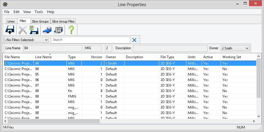Click the application icon in the title bar
264x132 pixels.
point(5,4)
